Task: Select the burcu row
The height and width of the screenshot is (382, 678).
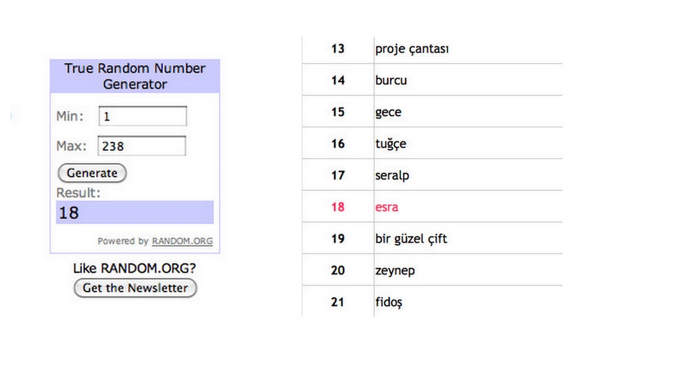Action: (432, 80)
